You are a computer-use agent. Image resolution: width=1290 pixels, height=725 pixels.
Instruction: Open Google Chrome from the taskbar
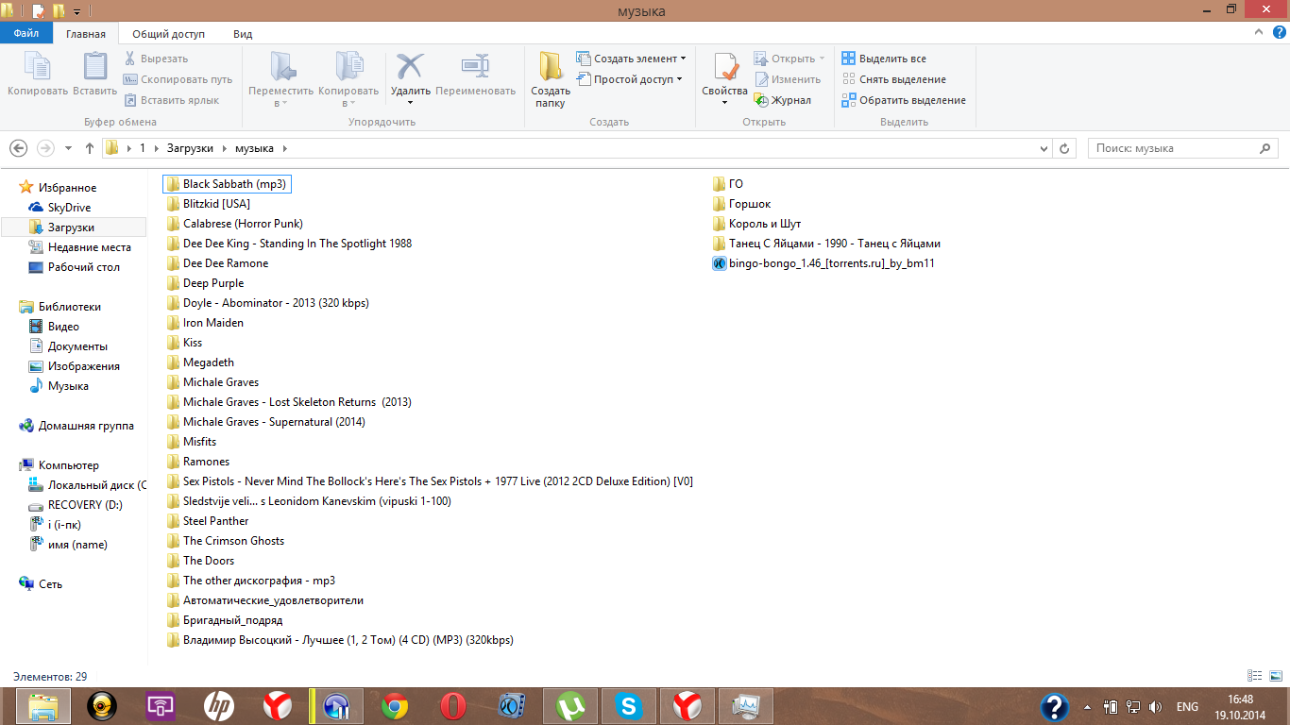(x=394, y=706)
